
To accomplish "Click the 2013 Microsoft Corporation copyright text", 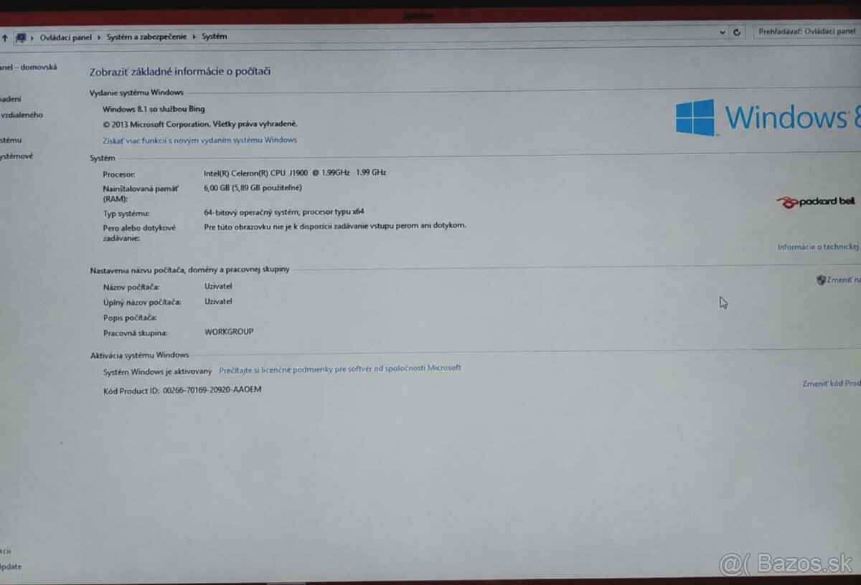I will point(200,124).
